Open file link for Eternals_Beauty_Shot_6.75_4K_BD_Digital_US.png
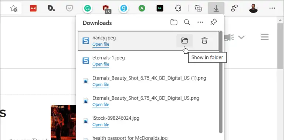The width and height of the screenshot is (284, 140). coord(101,105)
